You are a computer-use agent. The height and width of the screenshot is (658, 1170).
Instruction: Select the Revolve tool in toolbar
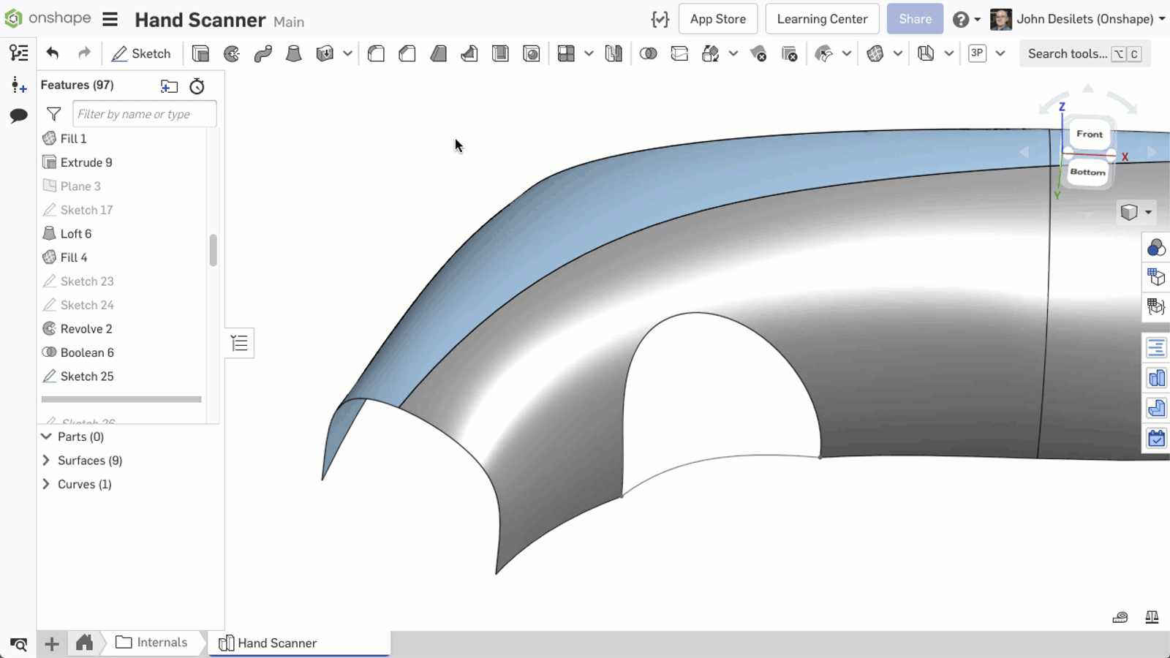232,53
